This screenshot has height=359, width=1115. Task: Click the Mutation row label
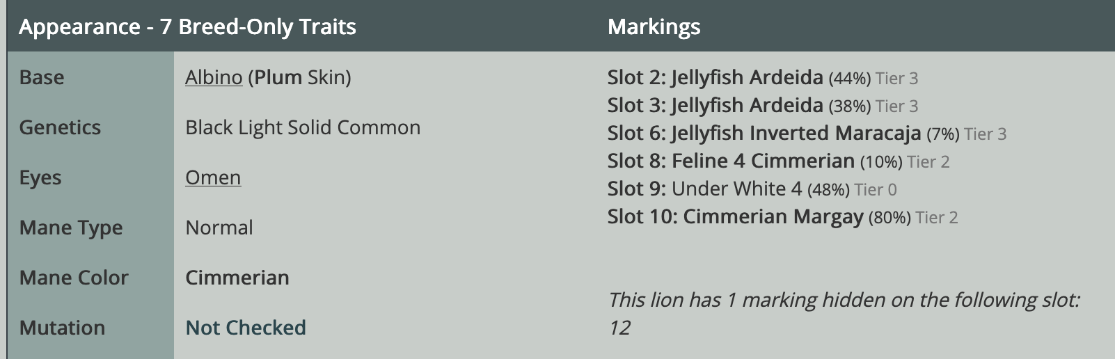pyautogui.click(x=62, y=328)
